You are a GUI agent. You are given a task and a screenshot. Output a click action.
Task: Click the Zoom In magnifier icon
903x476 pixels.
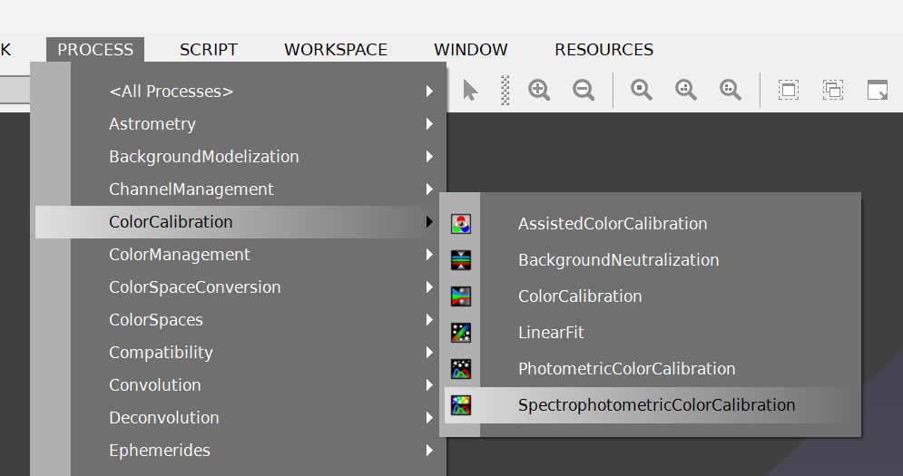pos(539,90)
